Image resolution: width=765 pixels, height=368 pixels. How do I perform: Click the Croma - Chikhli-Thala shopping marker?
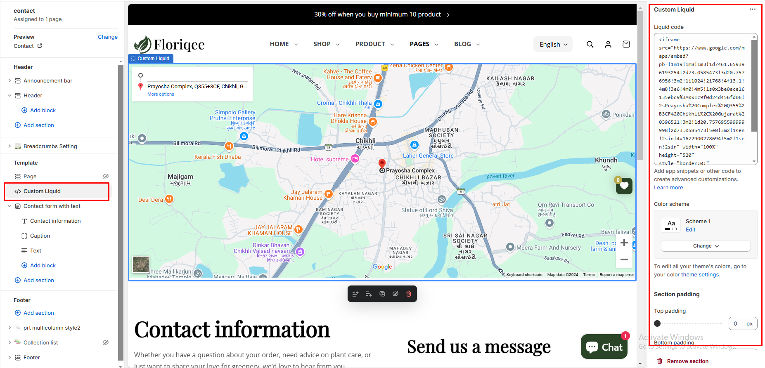(x=378, y=104)
